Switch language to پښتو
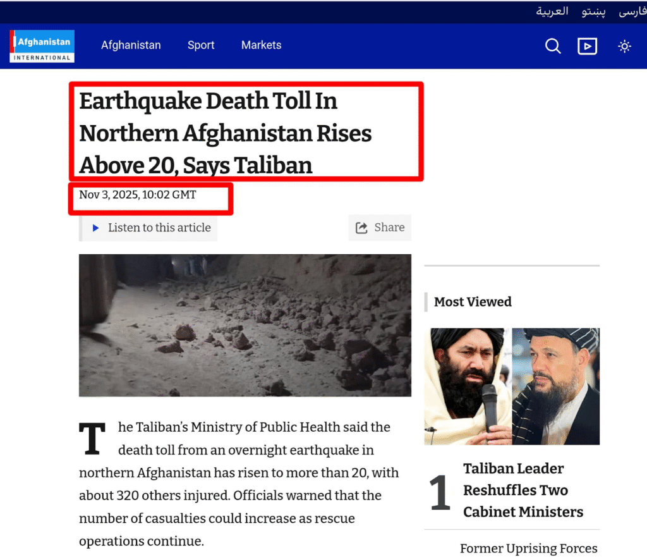647x557 pixels. 594,11
